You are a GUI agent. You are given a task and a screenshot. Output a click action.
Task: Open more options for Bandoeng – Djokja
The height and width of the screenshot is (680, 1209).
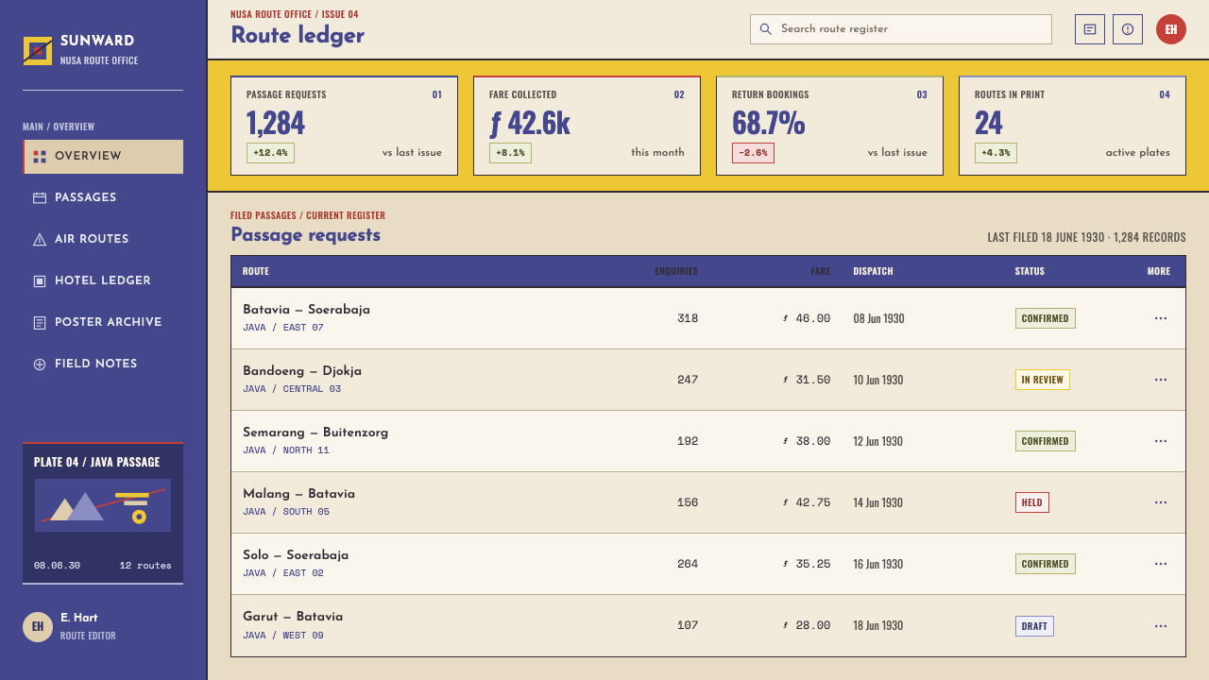click(x=1161, y=380)
